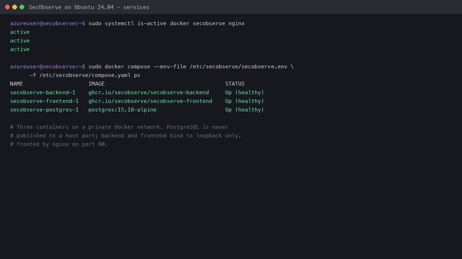Click the secobserve-postgres-1 container name
Screen dimensions: 462x259
click(x=44, y=110)
